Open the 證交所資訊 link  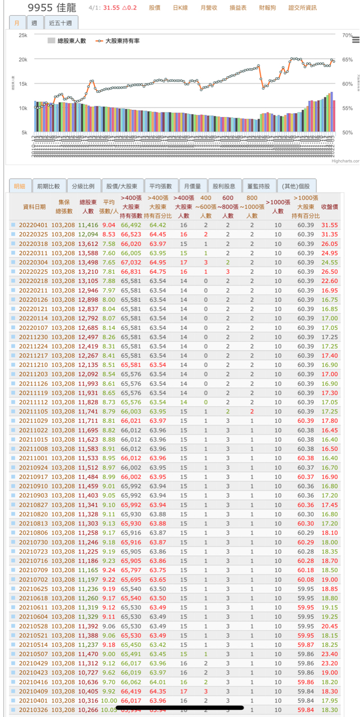click(302, 8)
